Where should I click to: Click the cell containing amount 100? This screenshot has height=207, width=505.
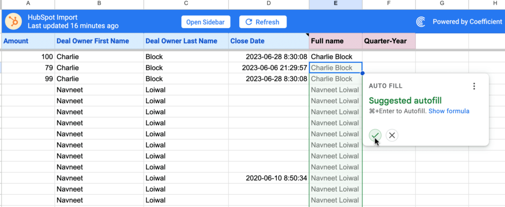28,57
